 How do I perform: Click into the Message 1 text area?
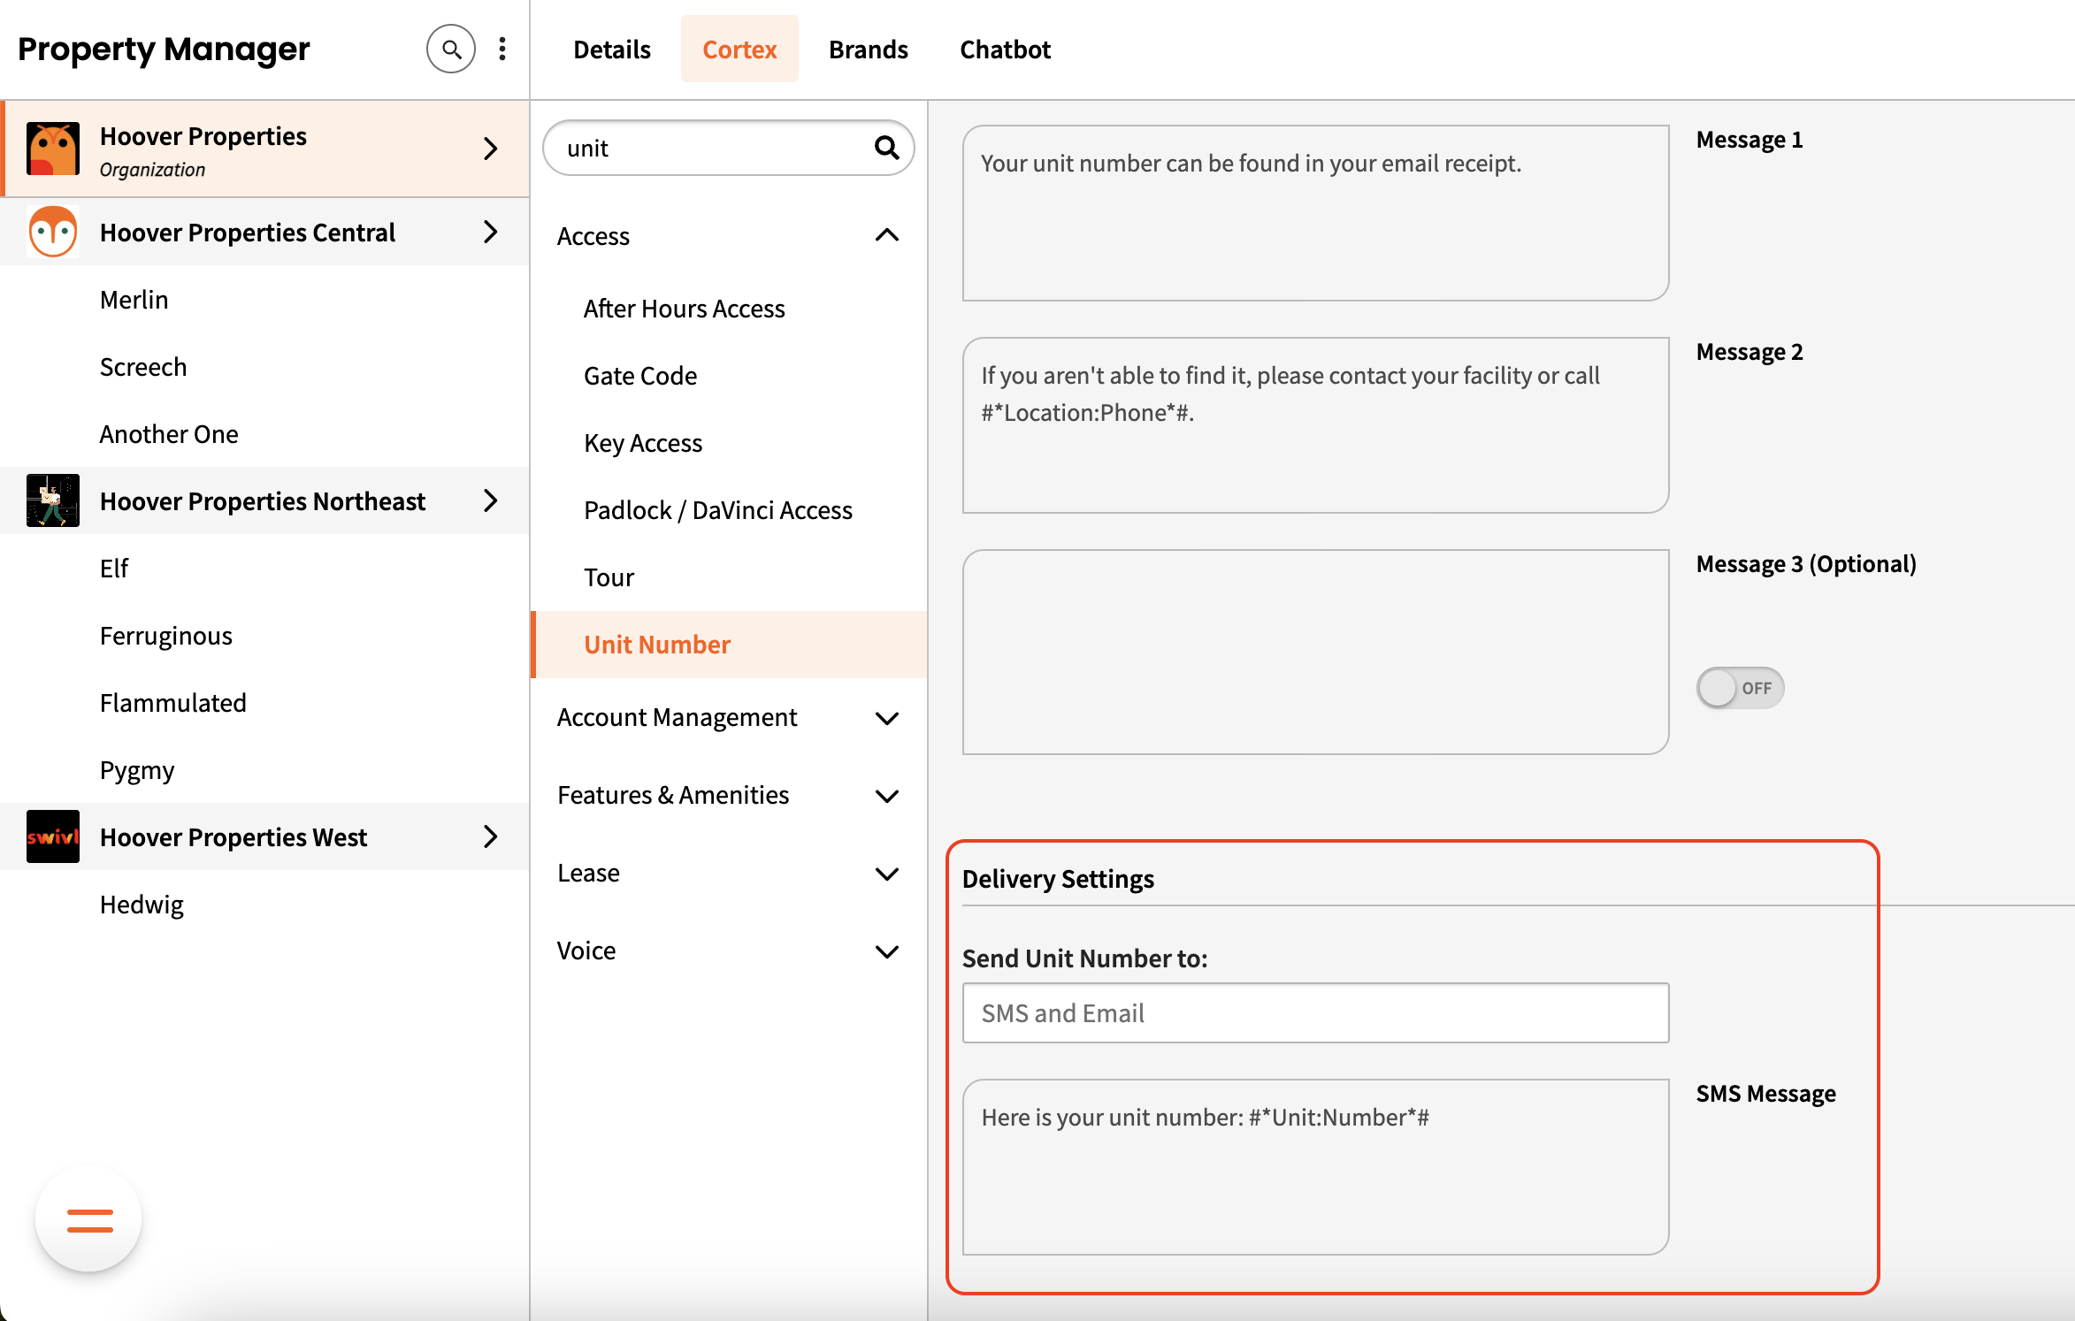click(1314, 213)
